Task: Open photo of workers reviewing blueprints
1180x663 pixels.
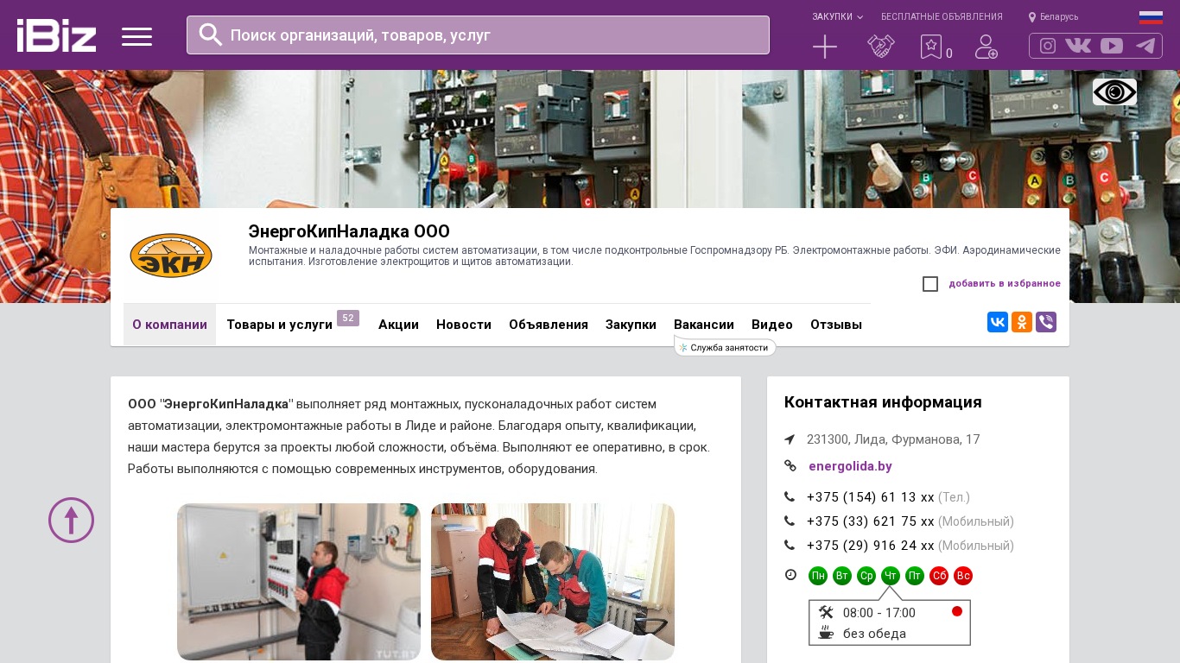Action: [x=553, y=582]
